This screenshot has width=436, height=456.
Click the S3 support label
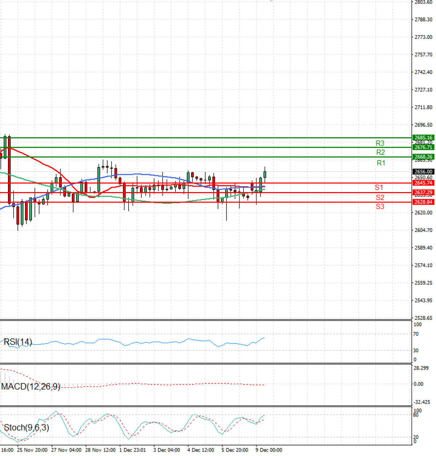click(380, 207)
